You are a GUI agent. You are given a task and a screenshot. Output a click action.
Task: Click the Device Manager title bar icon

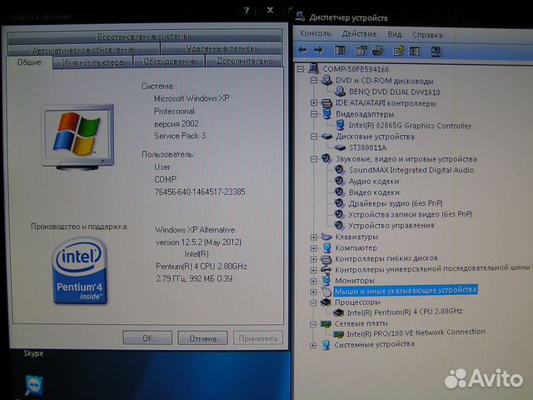coord(300,17)
